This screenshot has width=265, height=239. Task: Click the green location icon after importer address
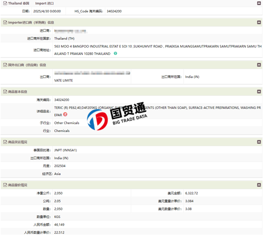[115, 53]
